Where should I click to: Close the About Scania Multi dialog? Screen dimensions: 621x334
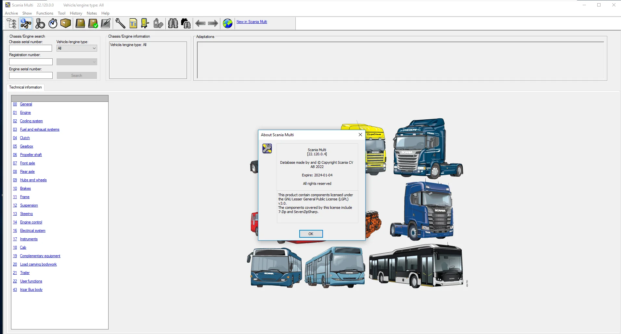360,135
